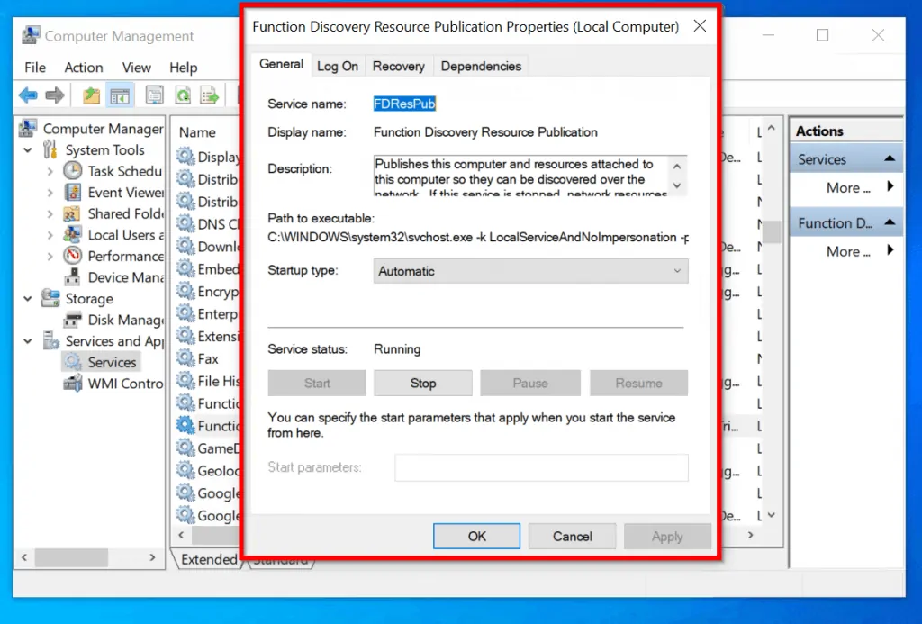922x624 pixels.
Task: Click the Refresh toolbar icon
Action: tap(184, 95)
